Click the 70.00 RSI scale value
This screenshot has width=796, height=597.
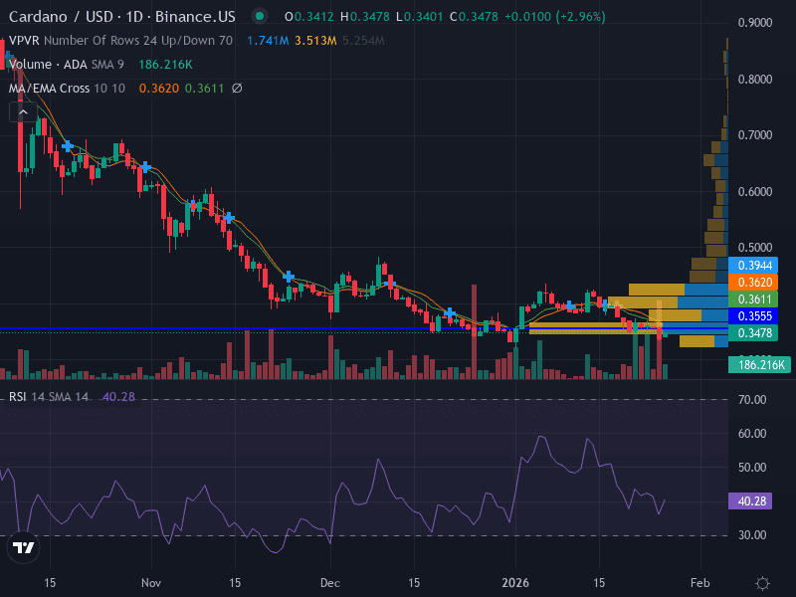[752, 400]
